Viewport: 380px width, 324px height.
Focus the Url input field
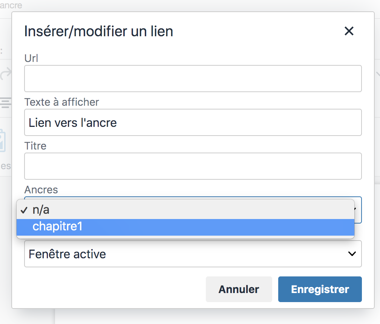click(193, 79)
